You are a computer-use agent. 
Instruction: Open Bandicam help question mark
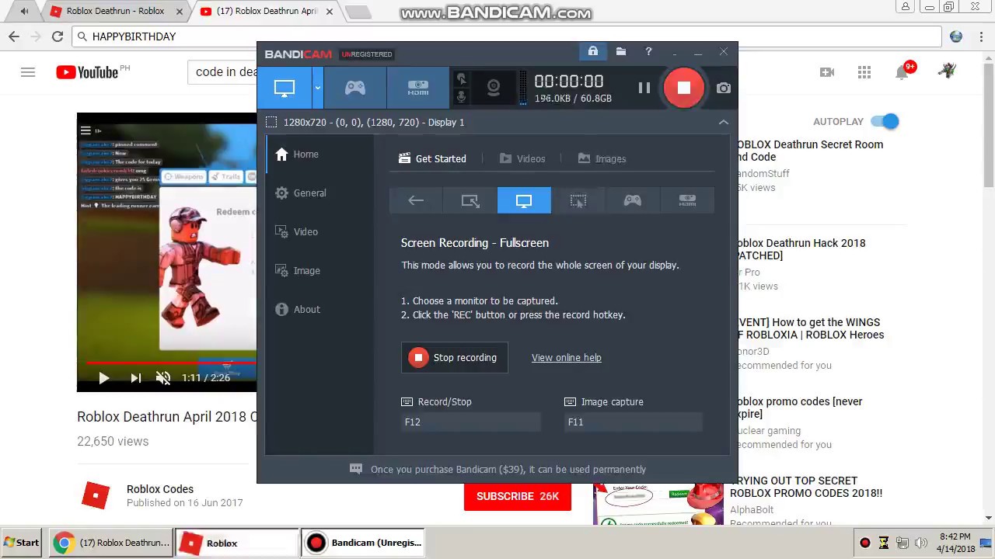coord(648,51)
